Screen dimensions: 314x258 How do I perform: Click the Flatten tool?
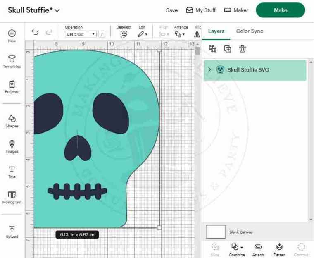pos(279,249)
